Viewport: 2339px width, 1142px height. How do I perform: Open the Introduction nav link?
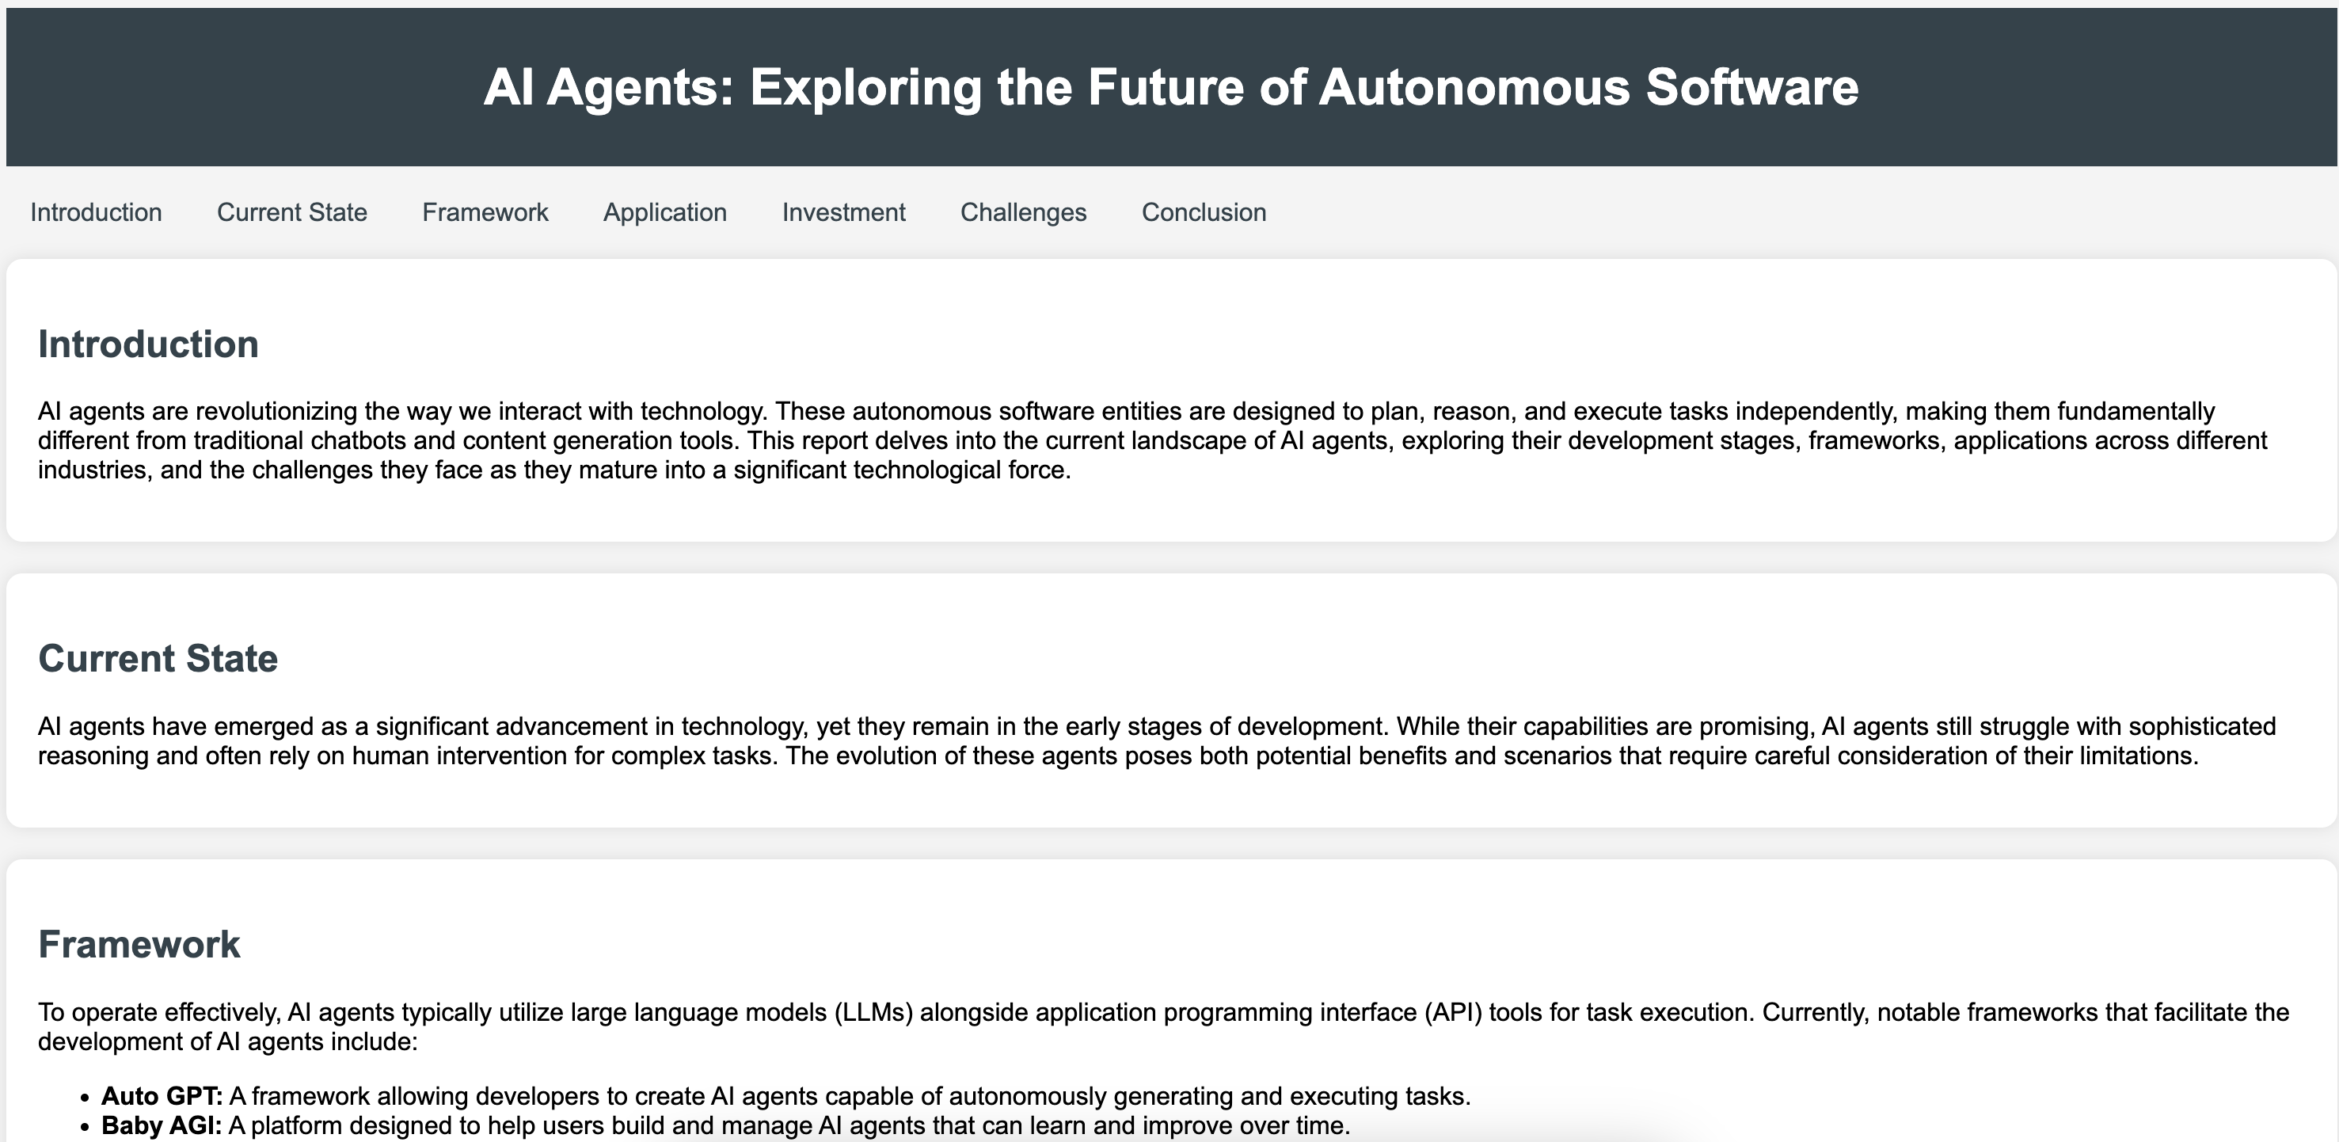point(97,212)
